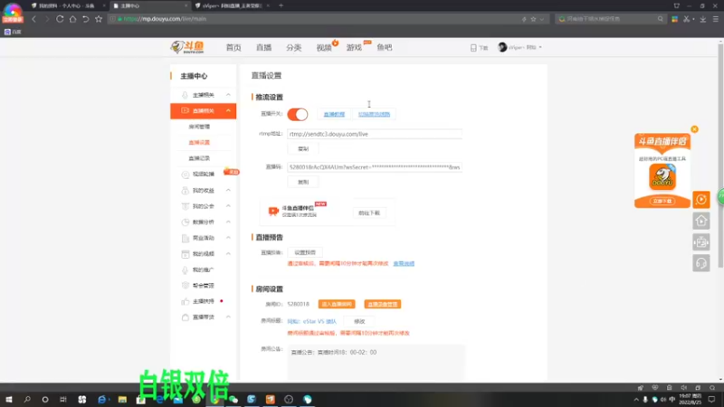724x407 pixels.
Task: Open 视频轮播 in sidebar
Action: click(203, 174)
